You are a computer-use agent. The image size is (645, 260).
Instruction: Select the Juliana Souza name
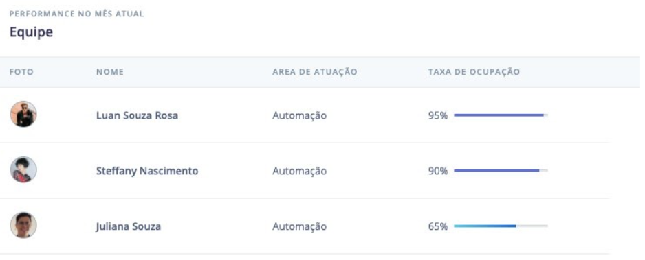point(128,226)
